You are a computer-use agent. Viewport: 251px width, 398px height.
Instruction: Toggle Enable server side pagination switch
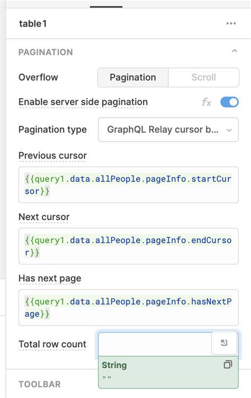click(x=229, y=102)
